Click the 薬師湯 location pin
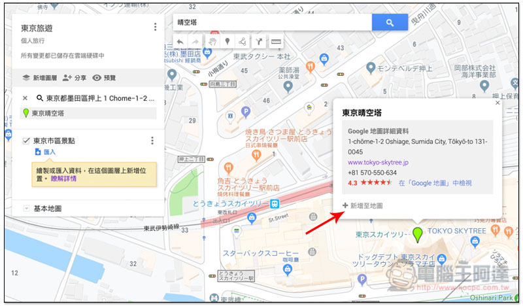This screenshot has width=523, height=306. pyautogui.click(x=288, y=87)
